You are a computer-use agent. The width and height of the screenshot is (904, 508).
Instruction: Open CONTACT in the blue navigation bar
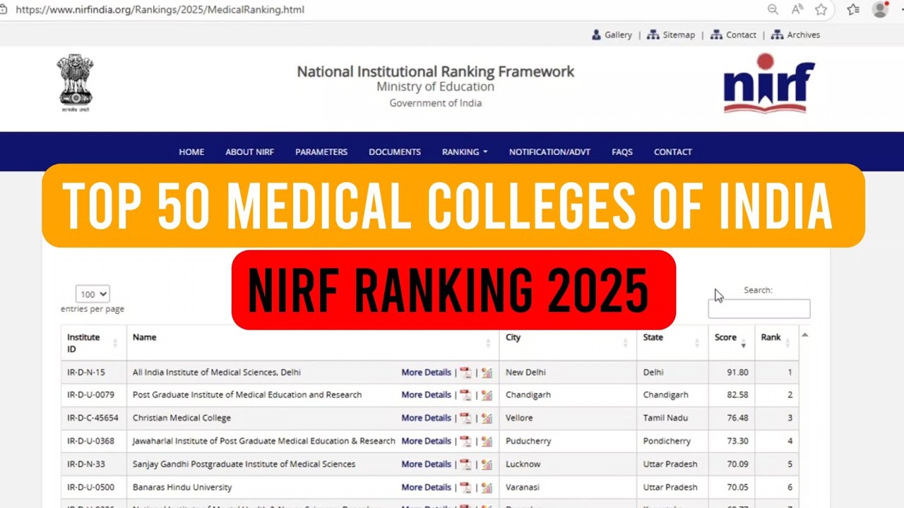(x=673, y=152)
